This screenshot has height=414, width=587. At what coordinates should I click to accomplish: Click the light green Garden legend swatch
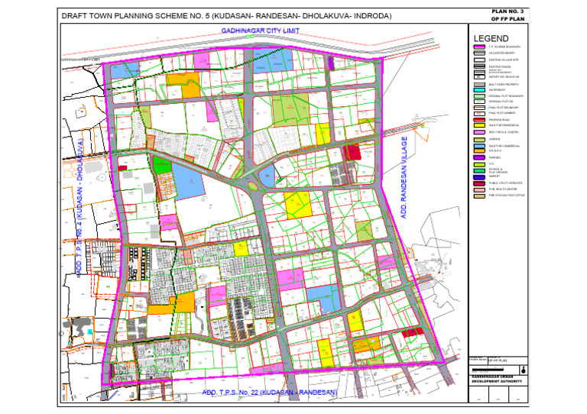click(479, 140)
